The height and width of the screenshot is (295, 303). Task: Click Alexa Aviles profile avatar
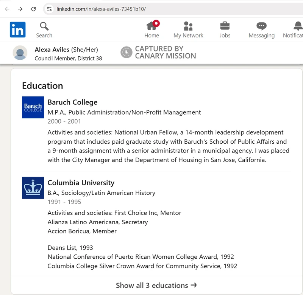20,53
